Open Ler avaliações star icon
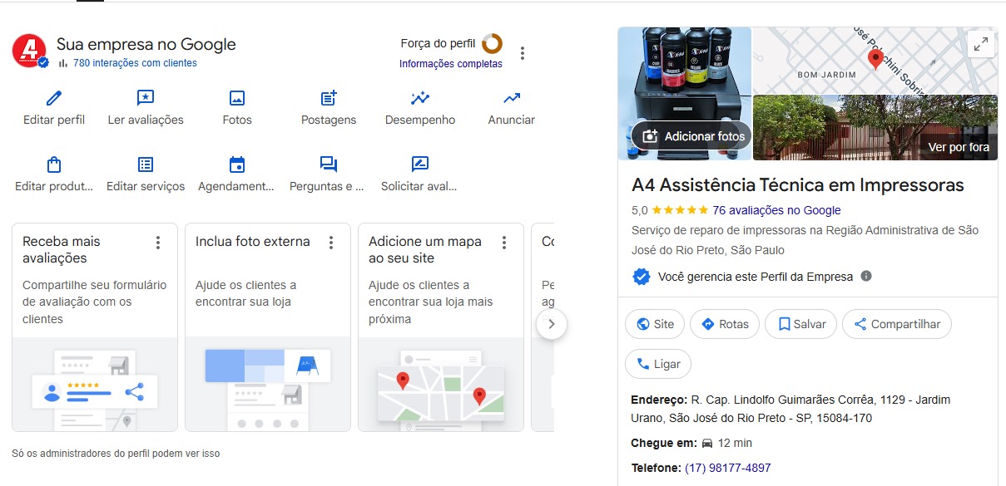The height and width of the screenshot is (486, 1006). (146, 98)
